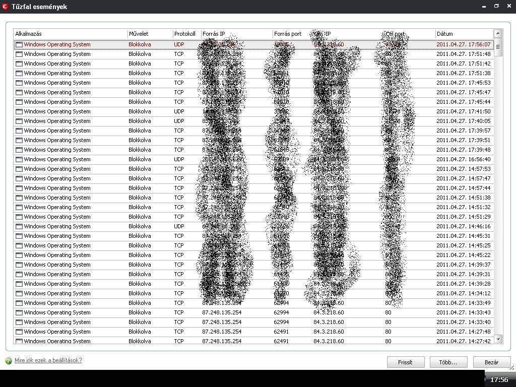This screenshot has width=516, height=387.
Task: Select date cell 2011.04.27. 14:45:22
Action: coord(464,255)
